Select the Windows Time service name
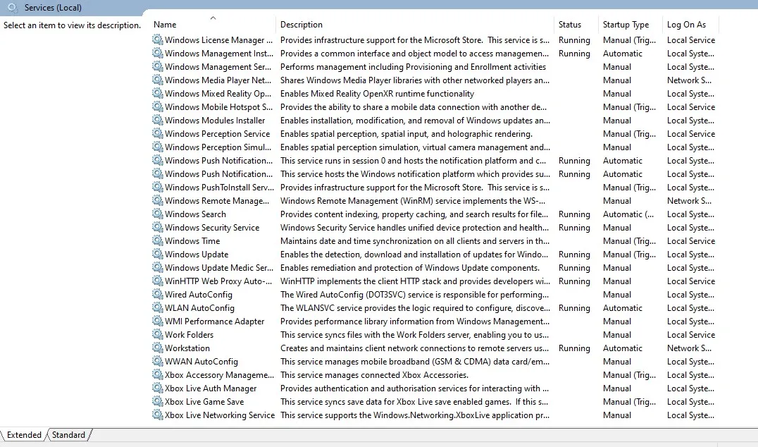The image size is (758, 447). 192,240
